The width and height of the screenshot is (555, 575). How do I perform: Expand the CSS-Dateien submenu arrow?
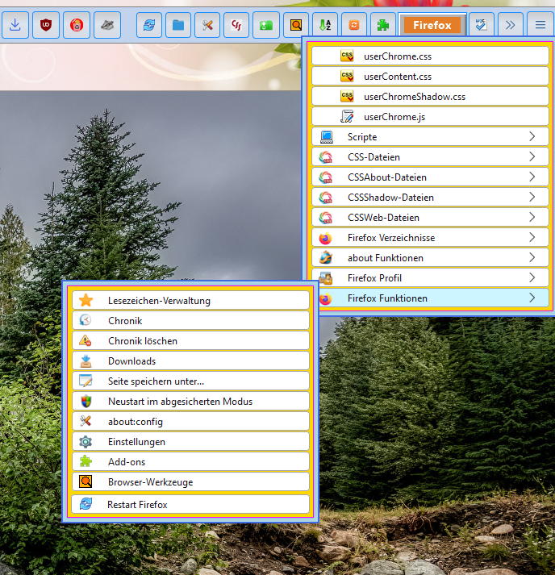pos(532,156)
